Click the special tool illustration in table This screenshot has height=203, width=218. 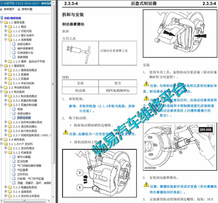(80, 53)
